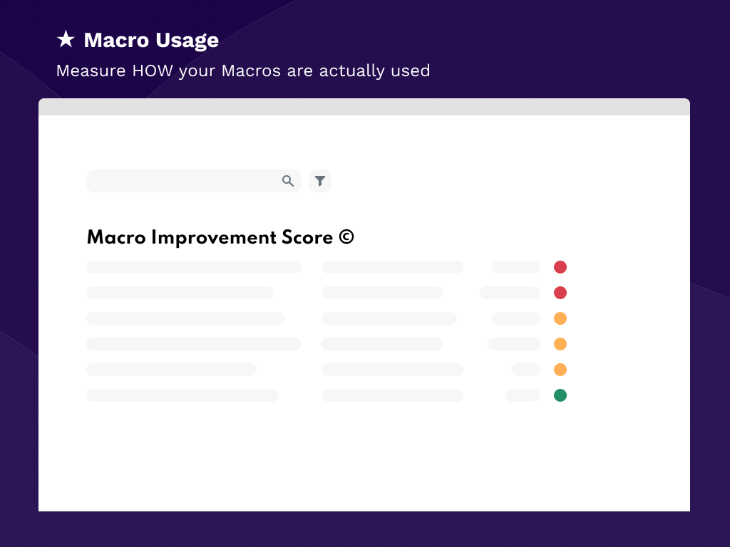730x547 pixels.
Task: Click the topmost red status dot
Action: [x=560, y=267]
